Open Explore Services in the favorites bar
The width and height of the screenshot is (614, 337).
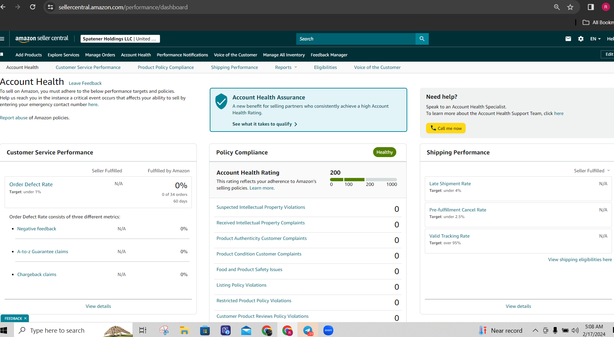(63, 55)
